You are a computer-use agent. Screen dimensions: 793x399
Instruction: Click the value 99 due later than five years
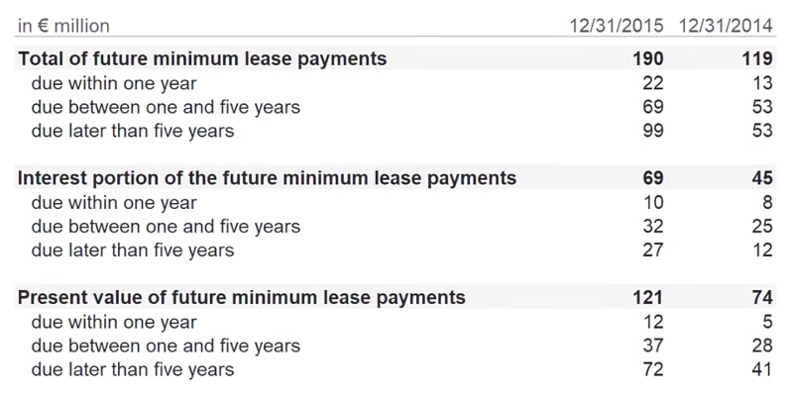tap(652, 131)
